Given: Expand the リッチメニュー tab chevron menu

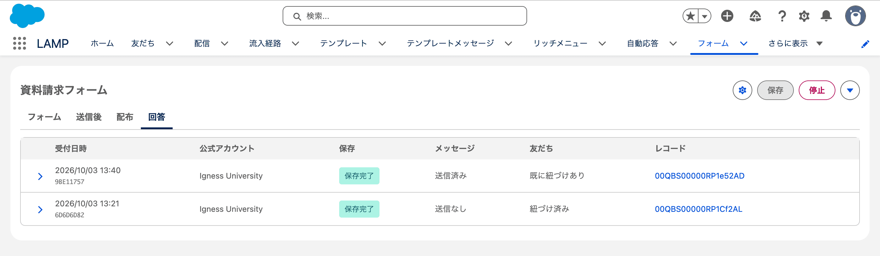Looking at the screenshot, I should pos(602,44).
